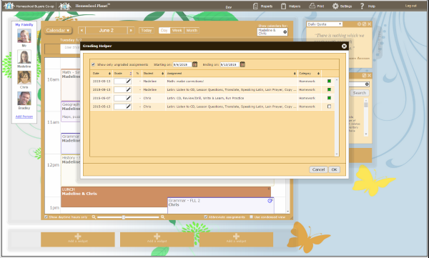This screenshot has height=258, width=429.
Task: Toggle green checkbox for Madeline Latin row
Action: [x=329, y=90]
